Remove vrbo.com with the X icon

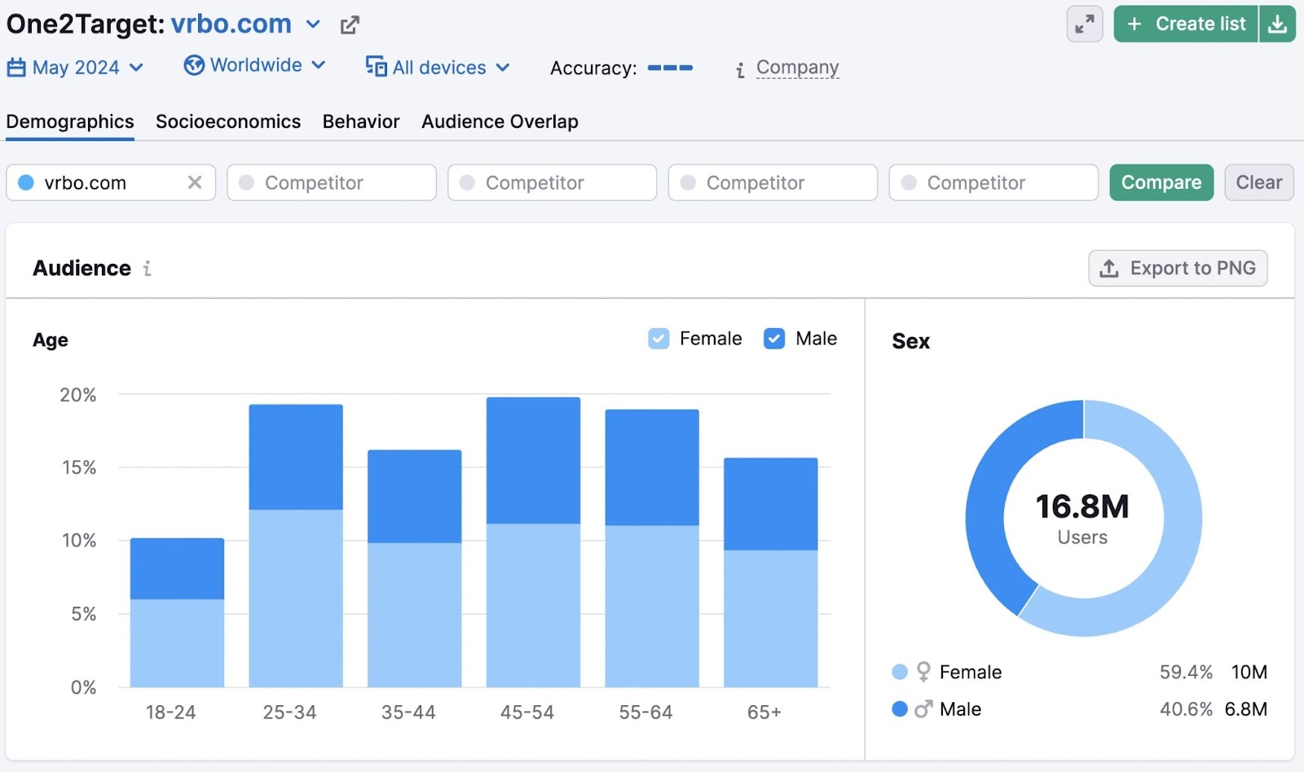[195, 182]
